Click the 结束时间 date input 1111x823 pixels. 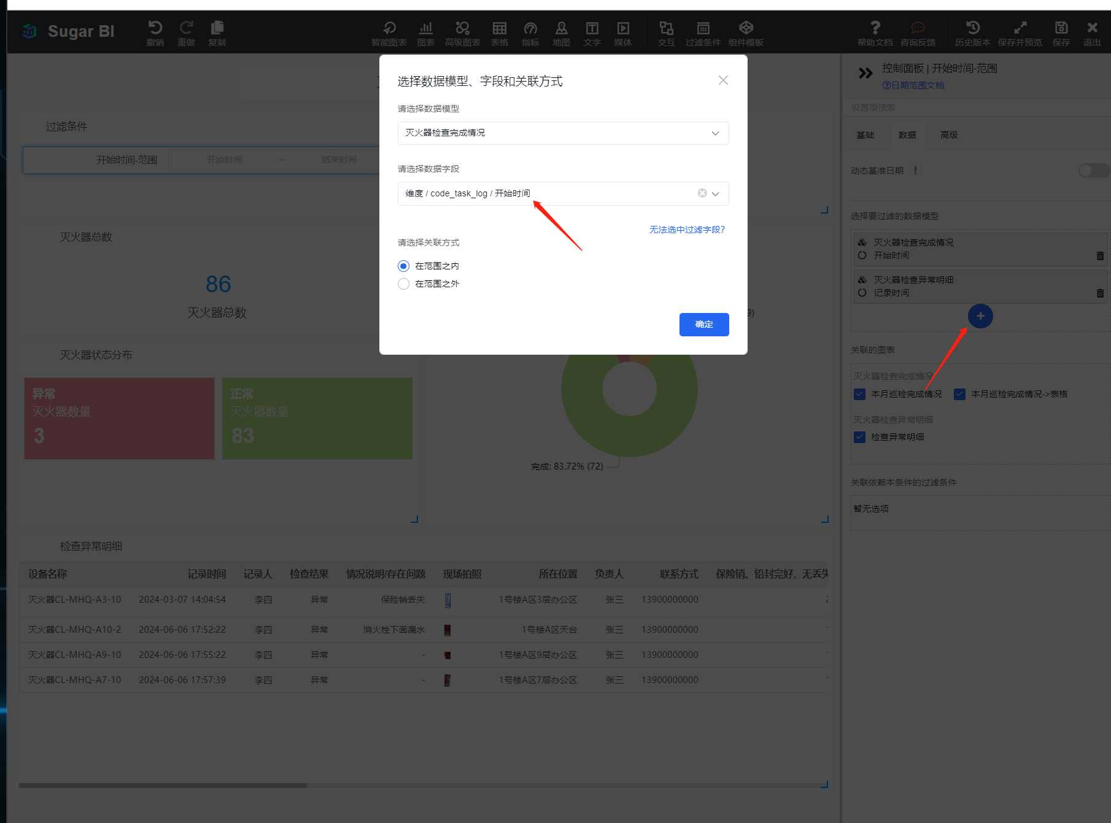click(338, 160)
